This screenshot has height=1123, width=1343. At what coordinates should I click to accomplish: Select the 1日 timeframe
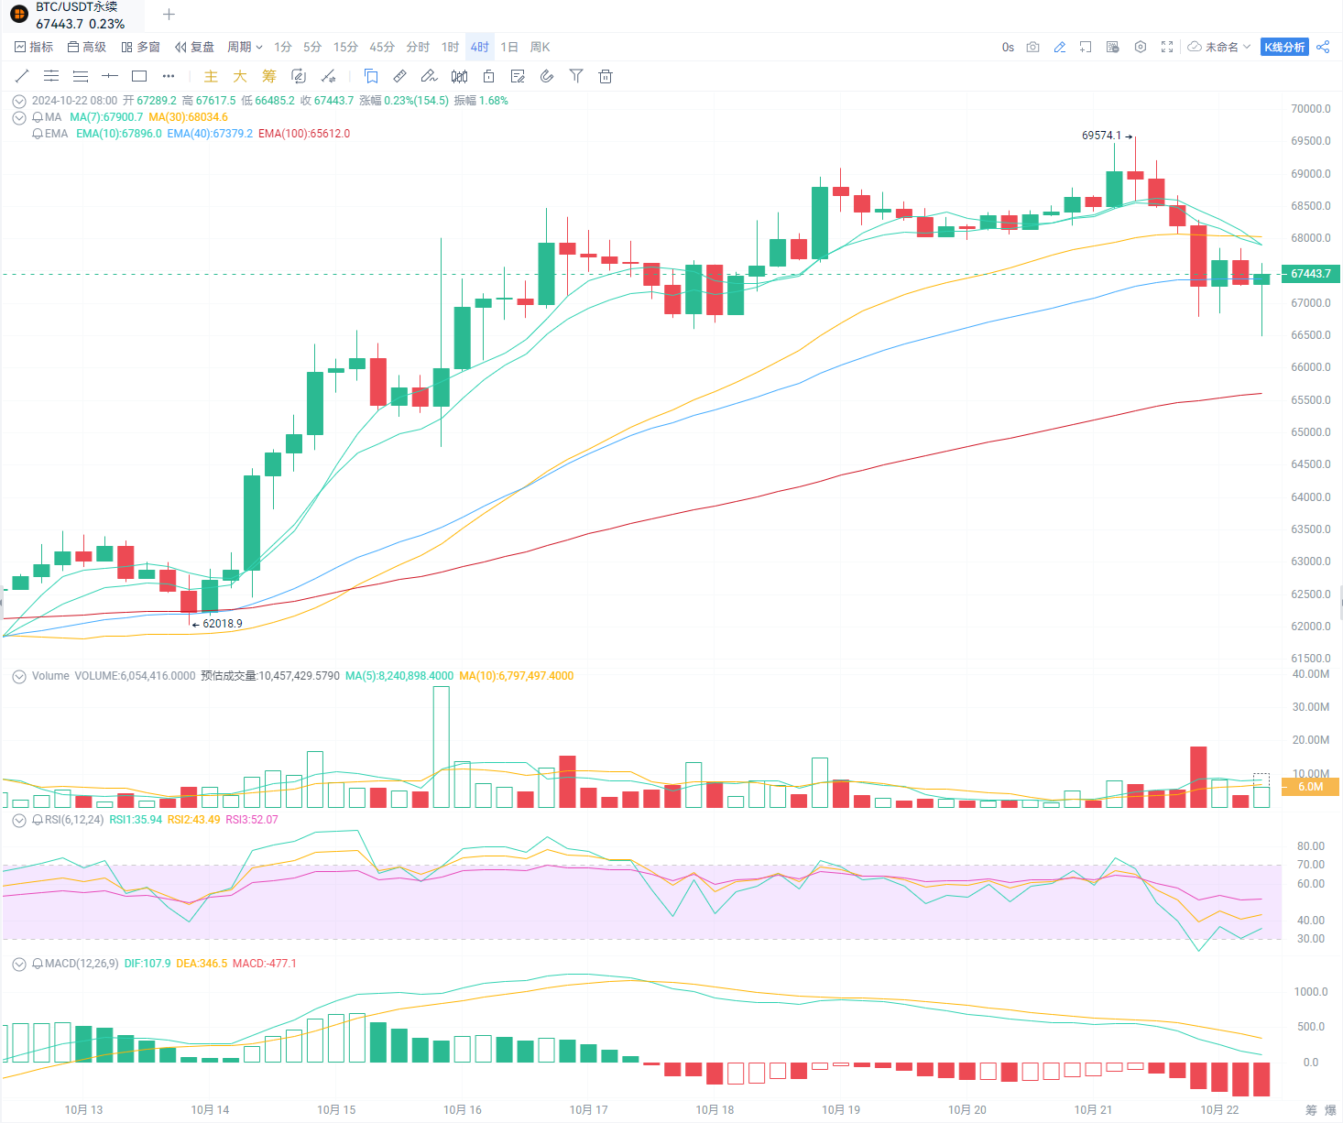(509, 47)
